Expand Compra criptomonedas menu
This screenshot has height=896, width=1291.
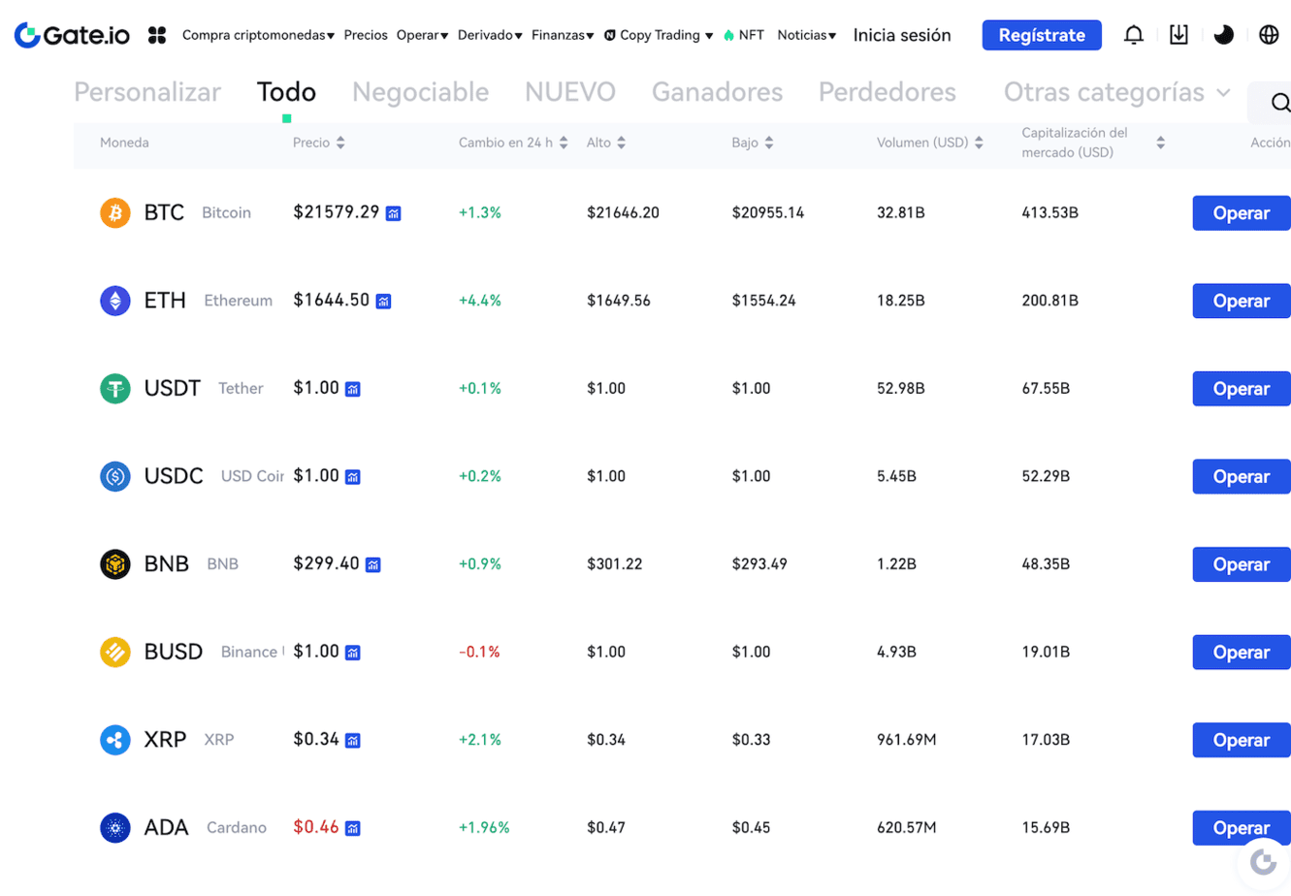coord(258,35)
